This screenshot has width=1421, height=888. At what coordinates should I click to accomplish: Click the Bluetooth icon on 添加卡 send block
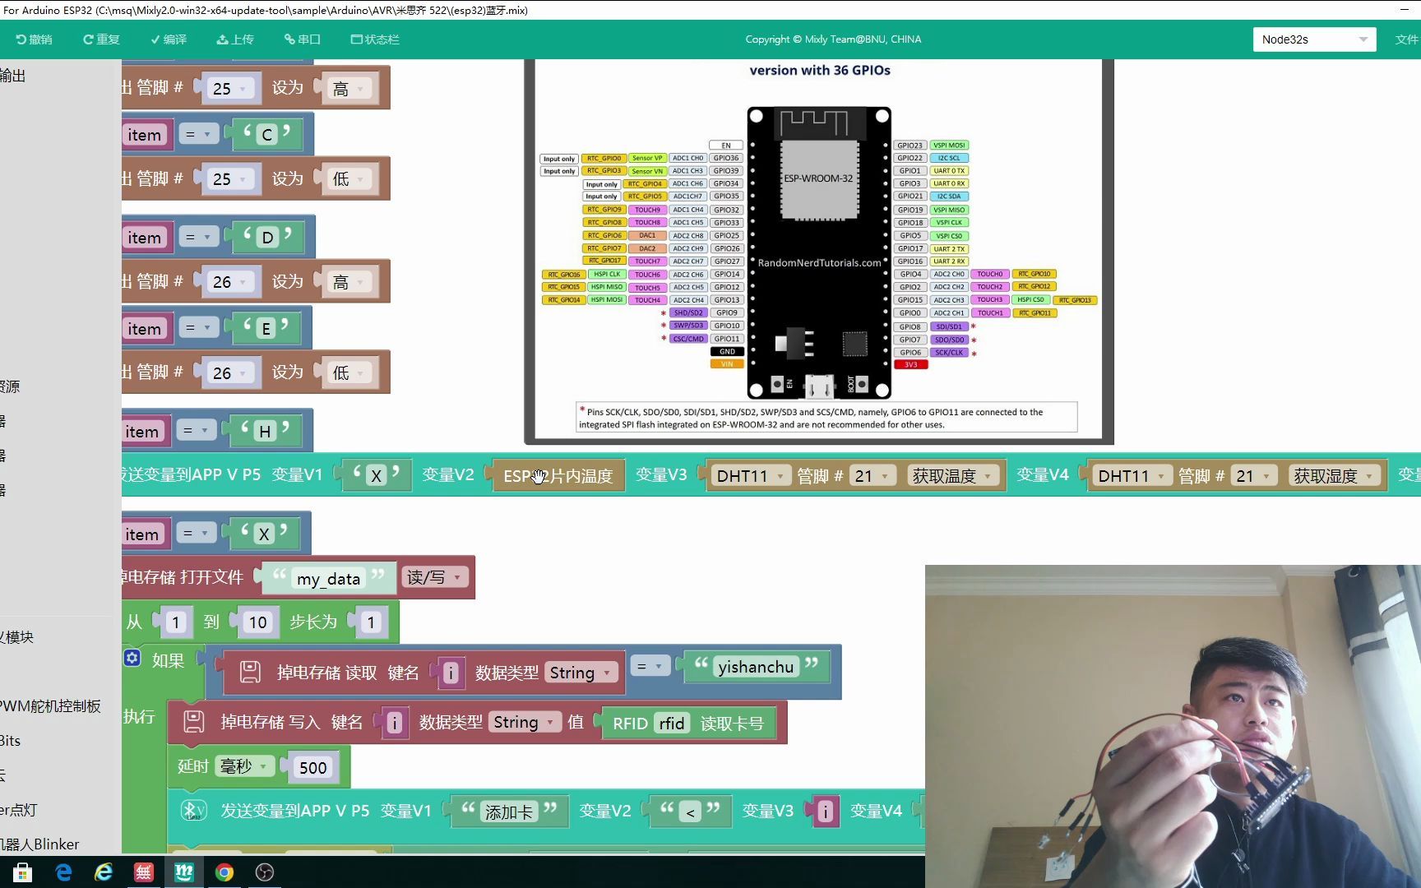pos(193,810)
